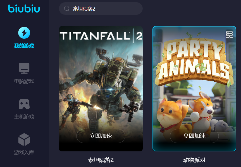241x167 pixels.
Task: Open server selection icon on Party Animals
Action: [x=229, y=34]
